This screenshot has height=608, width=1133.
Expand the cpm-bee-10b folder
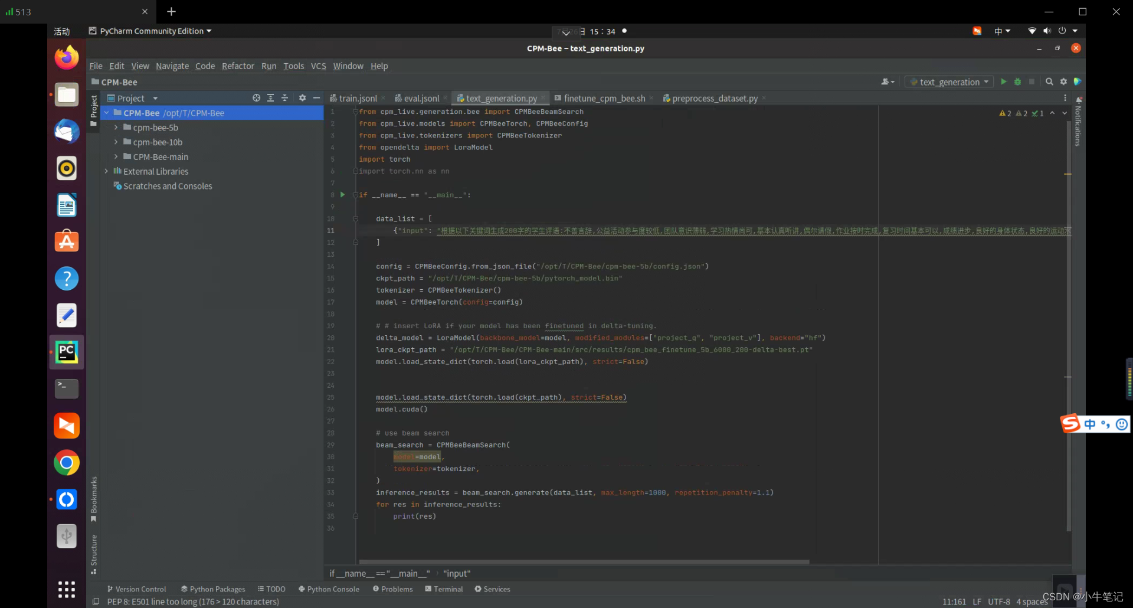(x=116, y=142)
